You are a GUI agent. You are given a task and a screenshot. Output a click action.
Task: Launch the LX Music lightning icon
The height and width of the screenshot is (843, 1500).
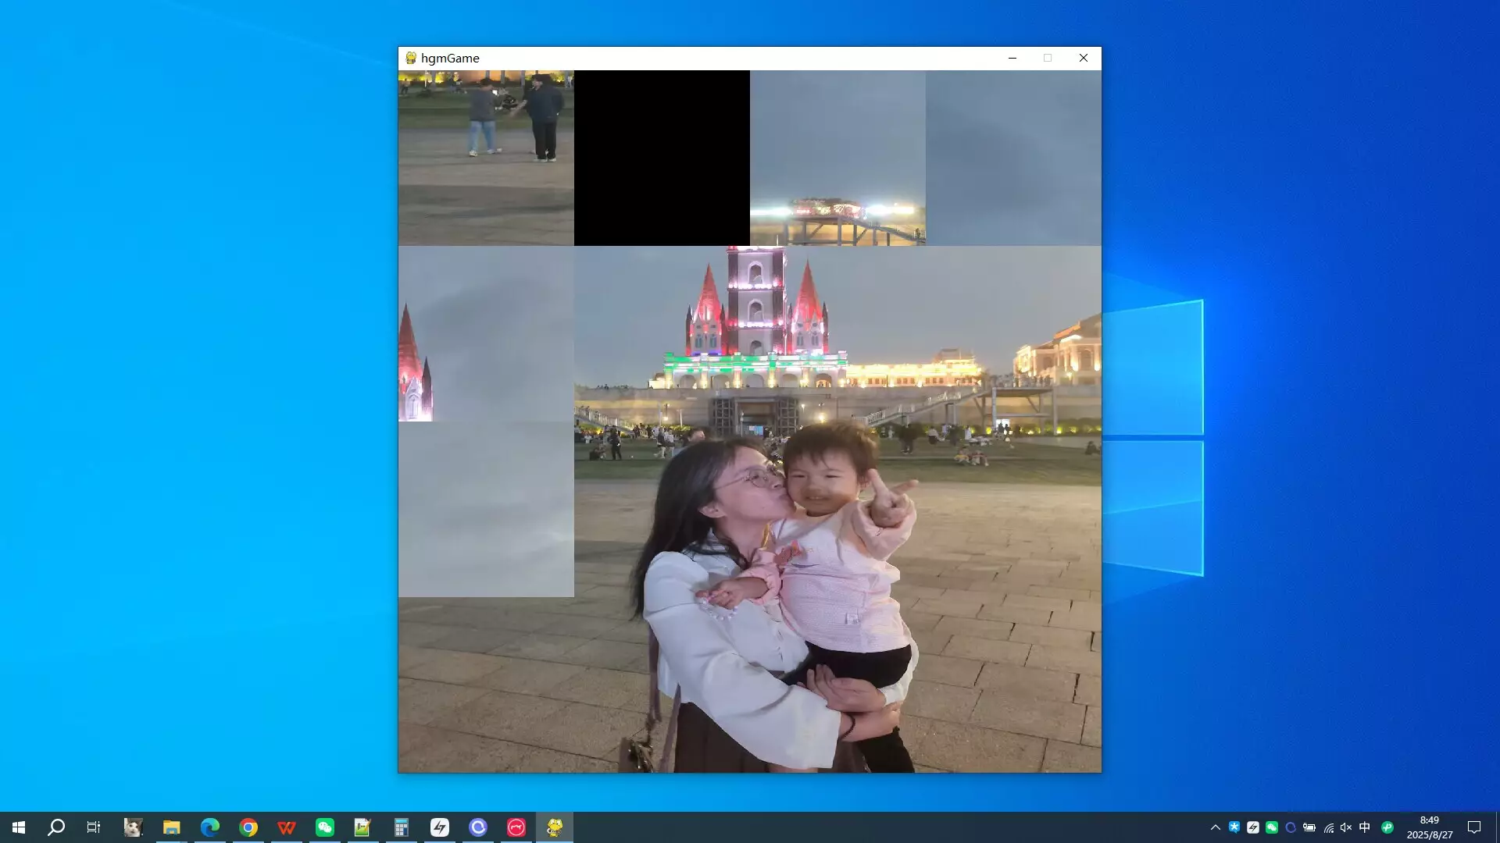440,827
